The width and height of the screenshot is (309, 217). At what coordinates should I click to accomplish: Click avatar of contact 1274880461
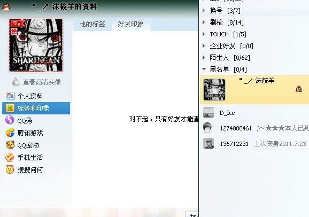point(208,128)
